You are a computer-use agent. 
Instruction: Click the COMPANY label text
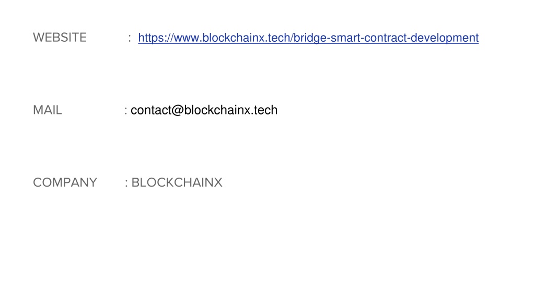click(65, 182)
